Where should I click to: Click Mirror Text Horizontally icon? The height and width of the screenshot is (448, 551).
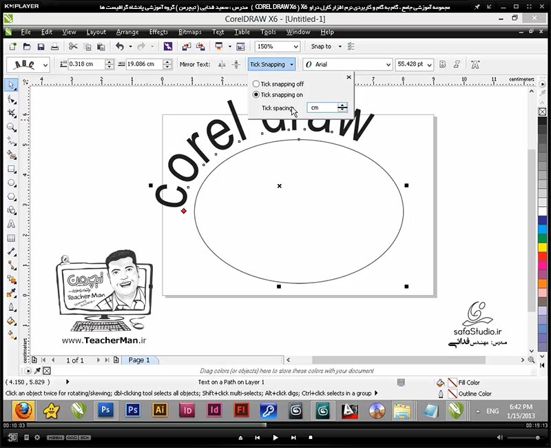pyautogui.click(x=222, y=64)
